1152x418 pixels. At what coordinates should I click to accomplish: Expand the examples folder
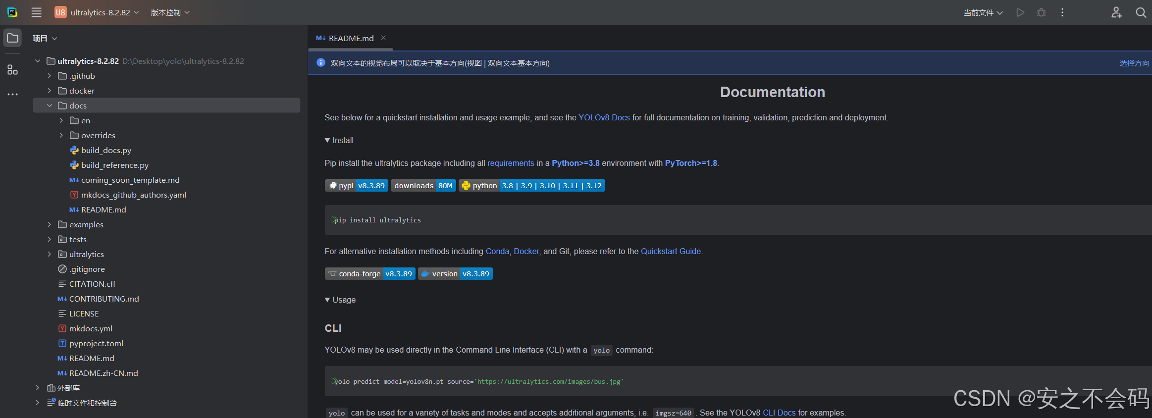[50, 224]
